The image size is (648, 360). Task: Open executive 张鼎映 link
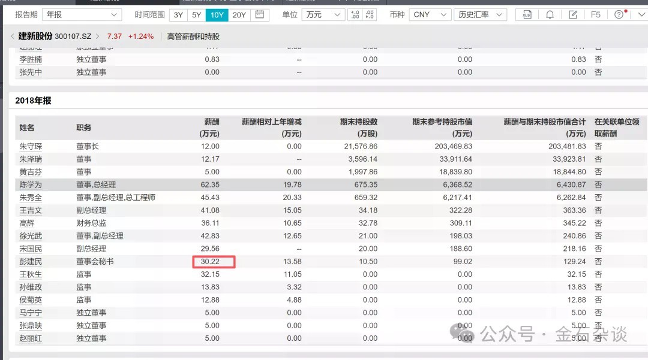31,325
